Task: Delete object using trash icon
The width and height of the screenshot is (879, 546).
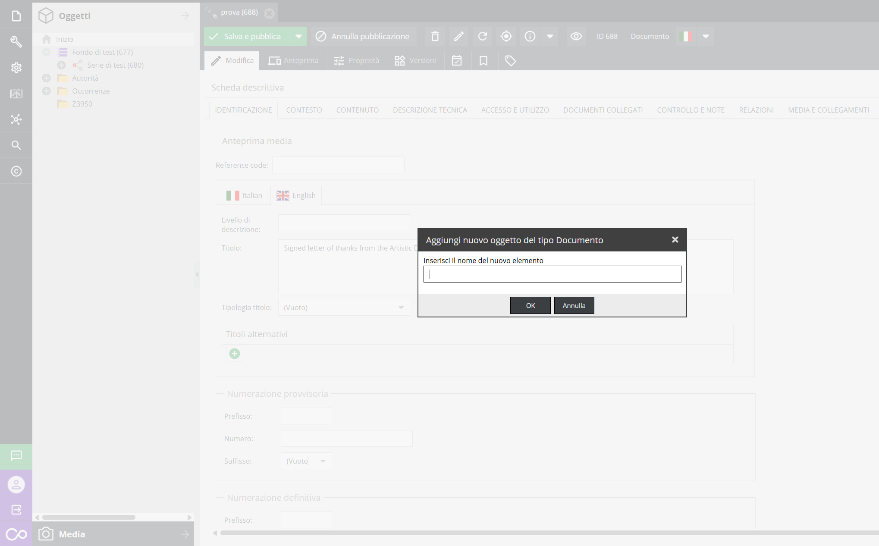Action: tap(435, 36)
